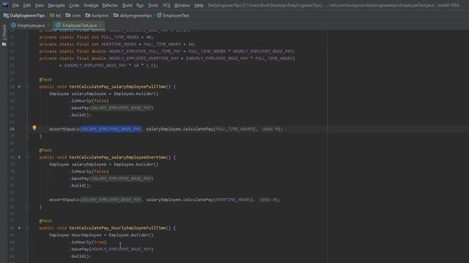Click the fold end marker on line 35
This screenshot has height=263, width=469.
[27, 207]
